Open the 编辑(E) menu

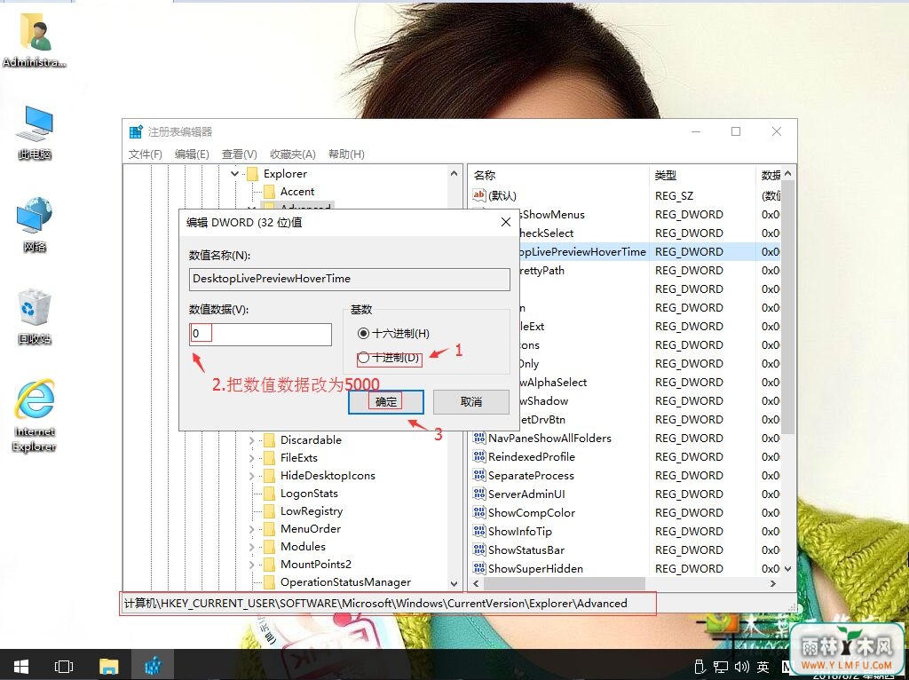click(192, 154)
